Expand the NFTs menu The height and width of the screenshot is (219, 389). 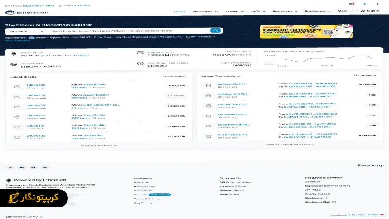pos(258,11)
